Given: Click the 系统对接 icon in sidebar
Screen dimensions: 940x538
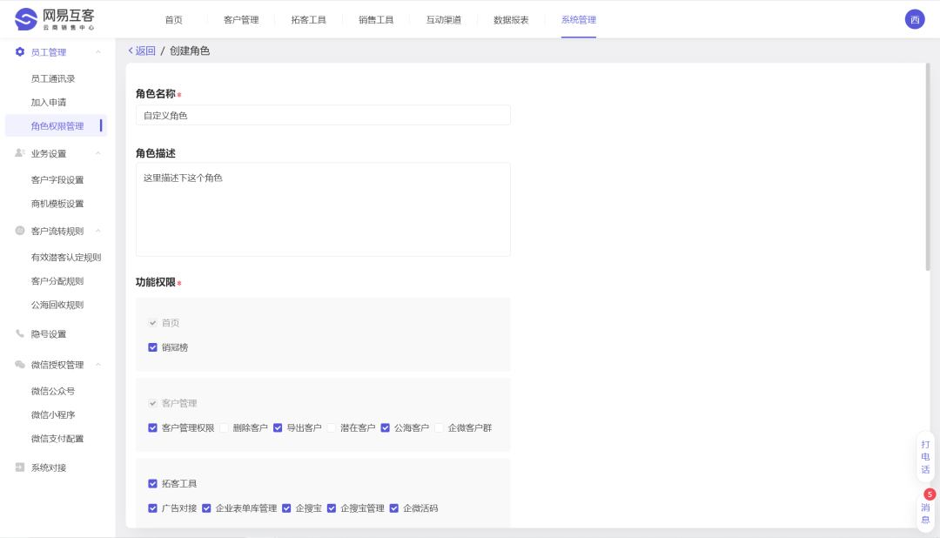Looking at the screenshot, I should 19,467.
